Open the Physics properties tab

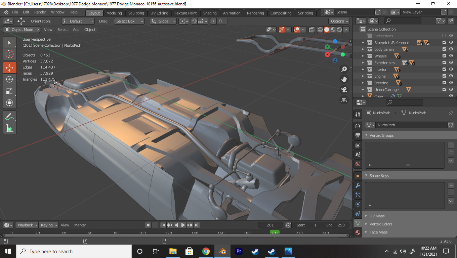(x=358, y=204)
